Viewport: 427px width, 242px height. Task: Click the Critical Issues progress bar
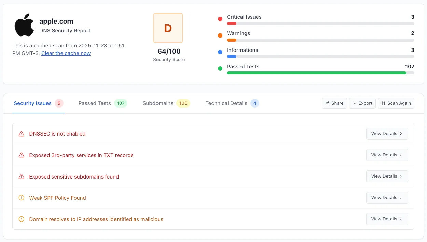coord(320,24)
